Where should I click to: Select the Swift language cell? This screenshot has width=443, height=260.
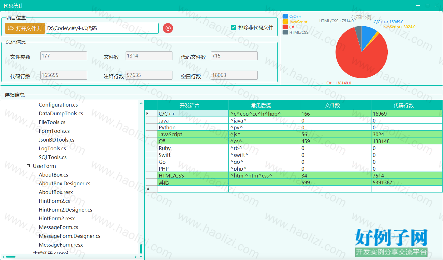click(193, 155)
